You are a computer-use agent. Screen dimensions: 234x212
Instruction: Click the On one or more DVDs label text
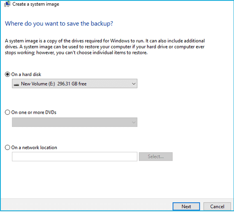pos(34,113)
